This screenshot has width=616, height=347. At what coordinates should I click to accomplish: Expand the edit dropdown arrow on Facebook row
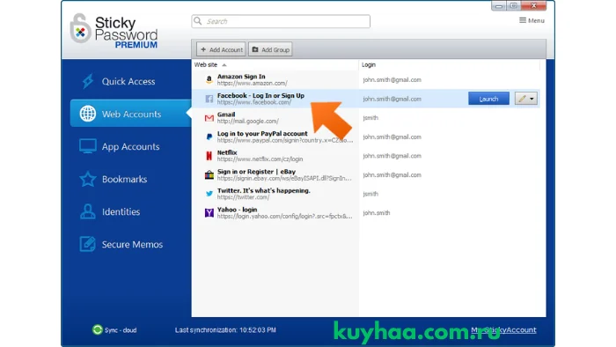pyautogui.click(x=532, y=99)
